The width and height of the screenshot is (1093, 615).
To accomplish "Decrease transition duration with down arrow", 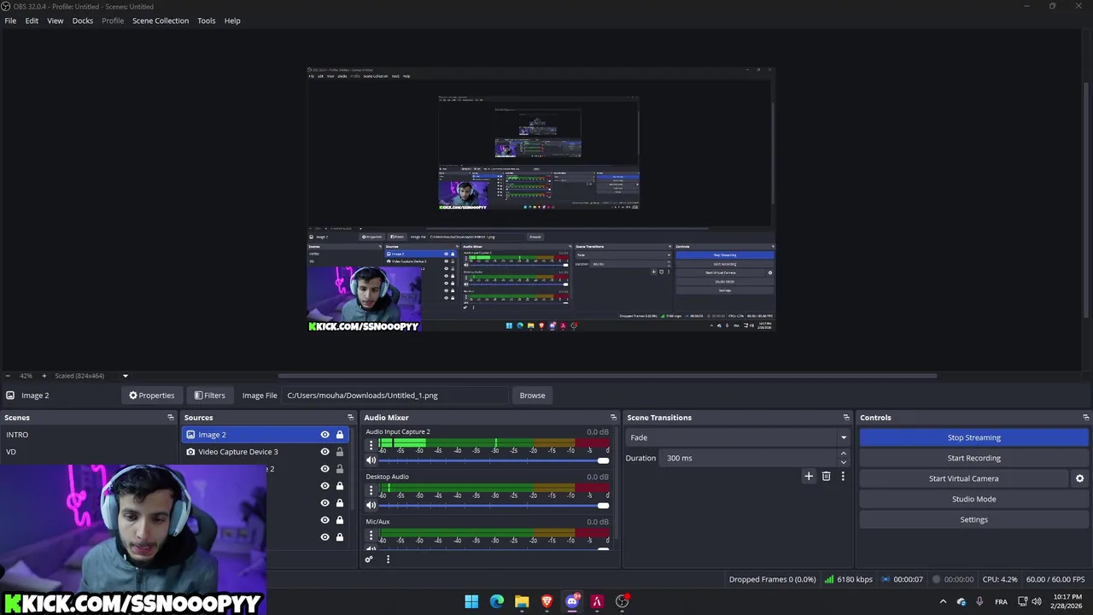I will [844, 462].
